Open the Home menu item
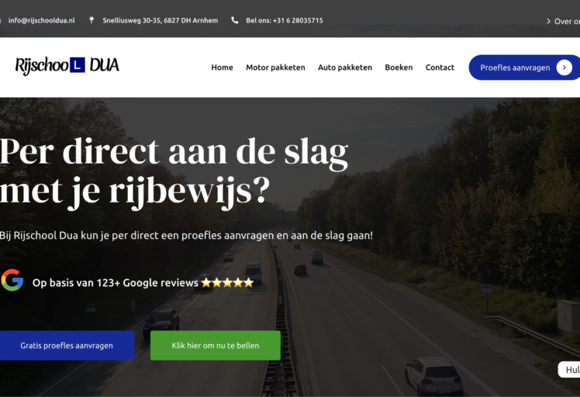 [222, 67]
